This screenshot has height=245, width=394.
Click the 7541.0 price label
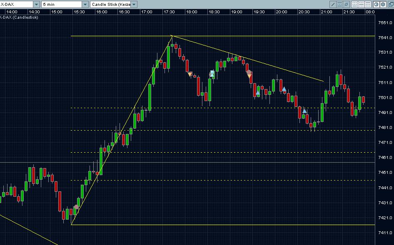click(385, 37)
